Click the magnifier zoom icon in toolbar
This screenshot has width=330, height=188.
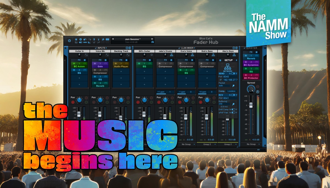point(103,39)
